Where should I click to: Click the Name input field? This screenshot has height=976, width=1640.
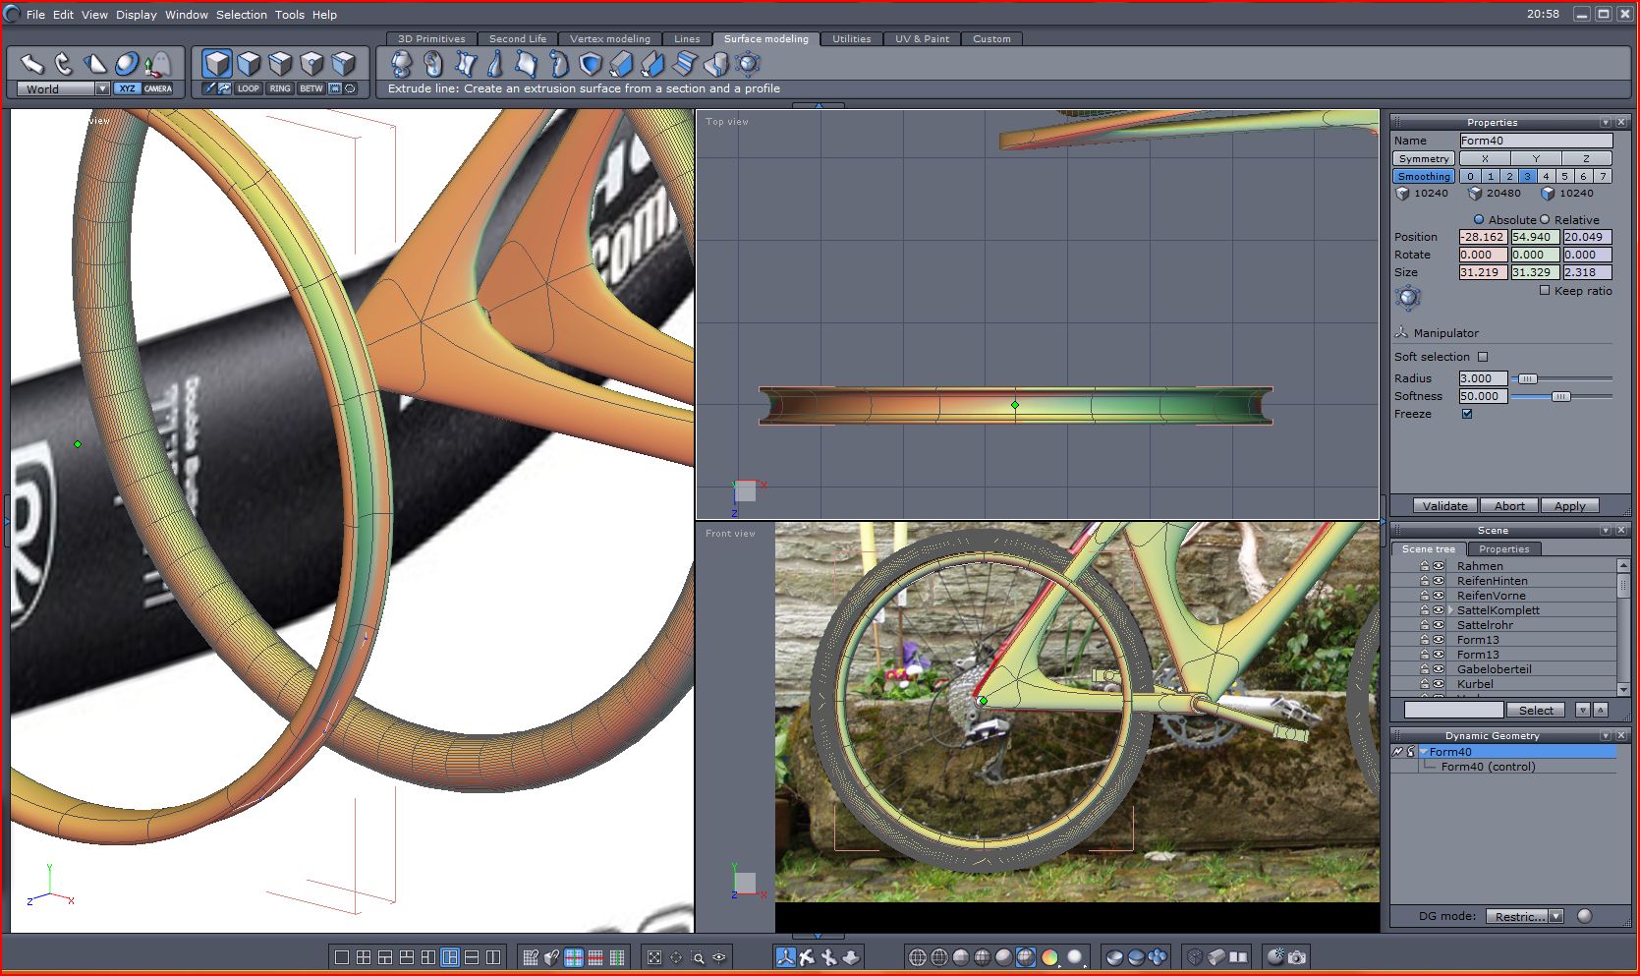point(1536,141)
